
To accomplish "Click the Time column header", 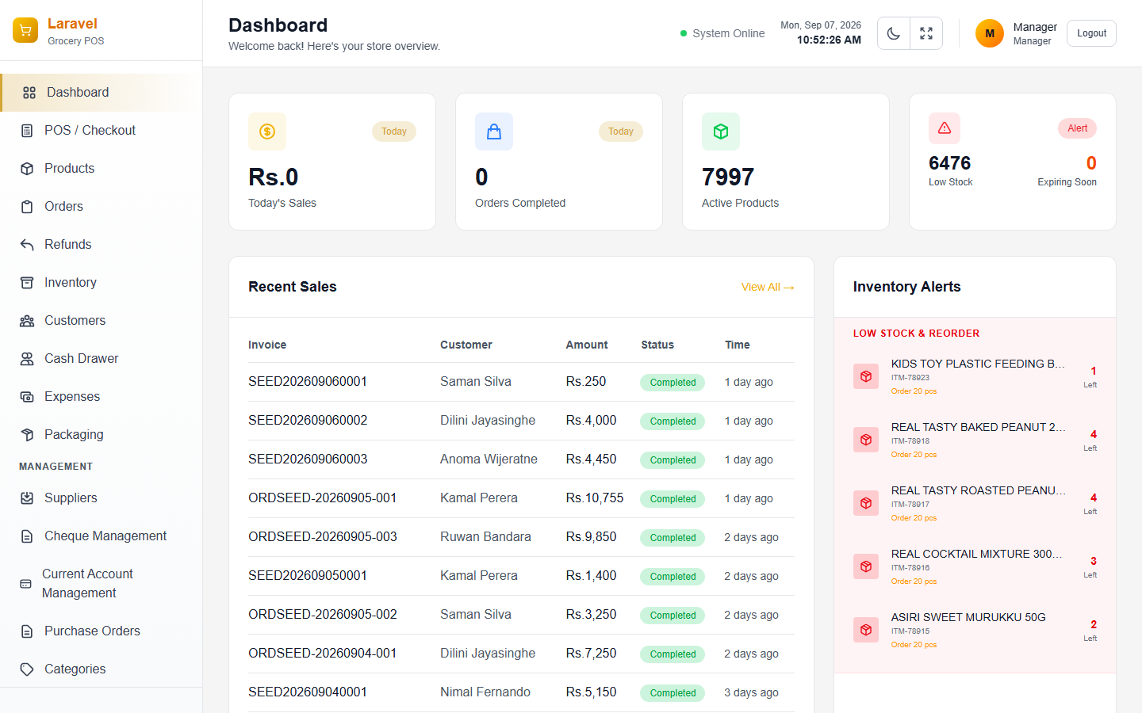I will 738,345.
